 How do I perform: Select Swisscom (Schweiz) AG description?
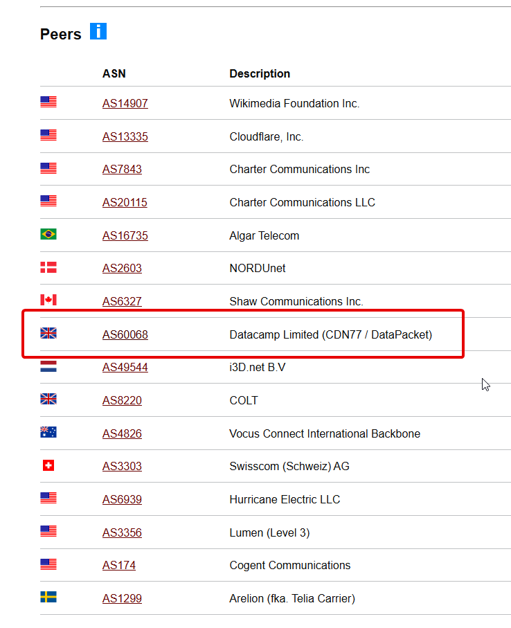pyautogui.click(x=289, y=466)
